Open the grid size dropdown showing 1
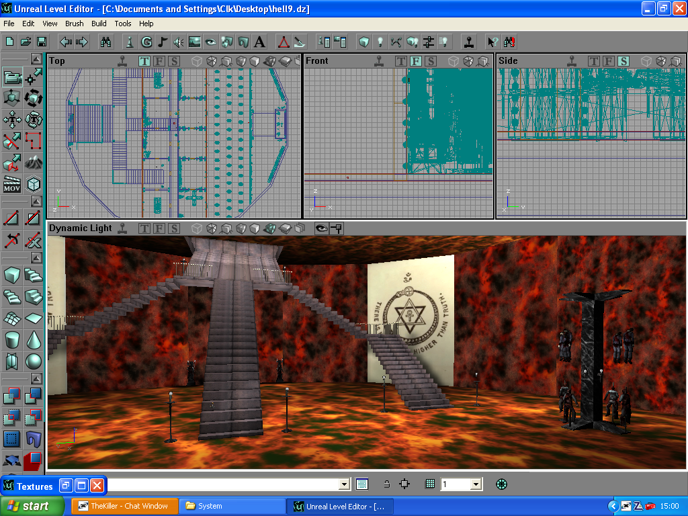688x516 pixels. 476,484
